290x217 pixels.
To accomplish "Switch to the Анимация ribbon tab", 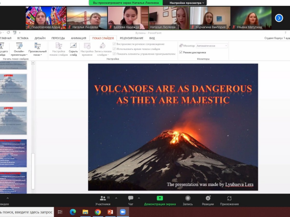I will (78, 38).
